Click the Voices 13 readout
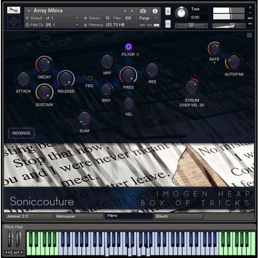This screenshot has width=258, height=258. pos(107,18)
